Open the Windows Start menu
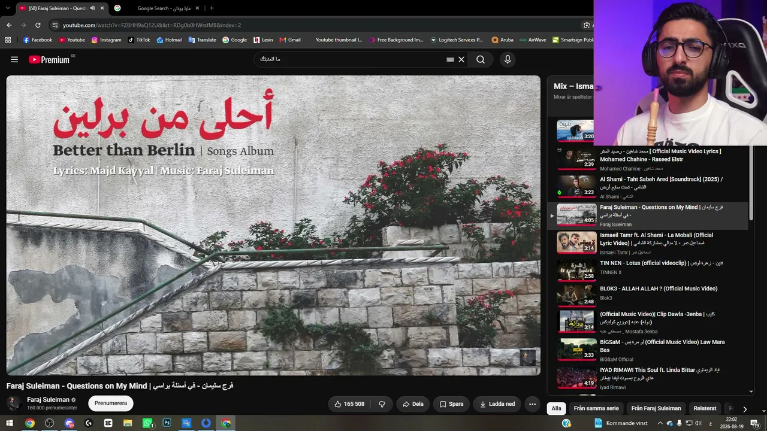The width and height of the screenshot is (767, 431). [10, 423]
